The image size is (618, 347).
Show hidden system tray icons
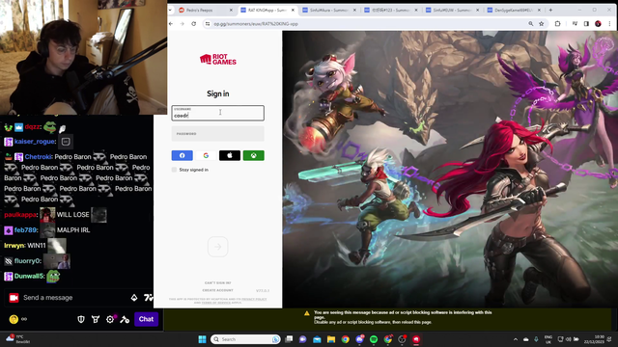click(x=516, y=339)
